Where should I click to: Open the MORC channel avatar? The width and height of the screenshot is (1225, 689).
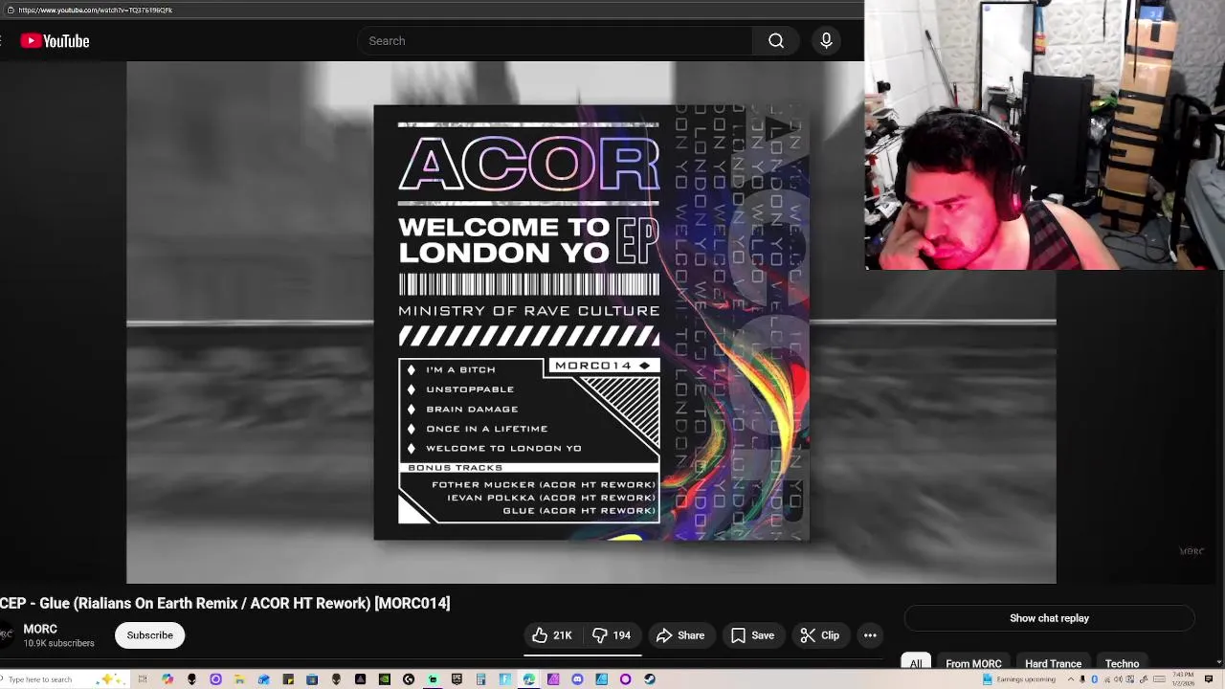click(x=6, y=635)
